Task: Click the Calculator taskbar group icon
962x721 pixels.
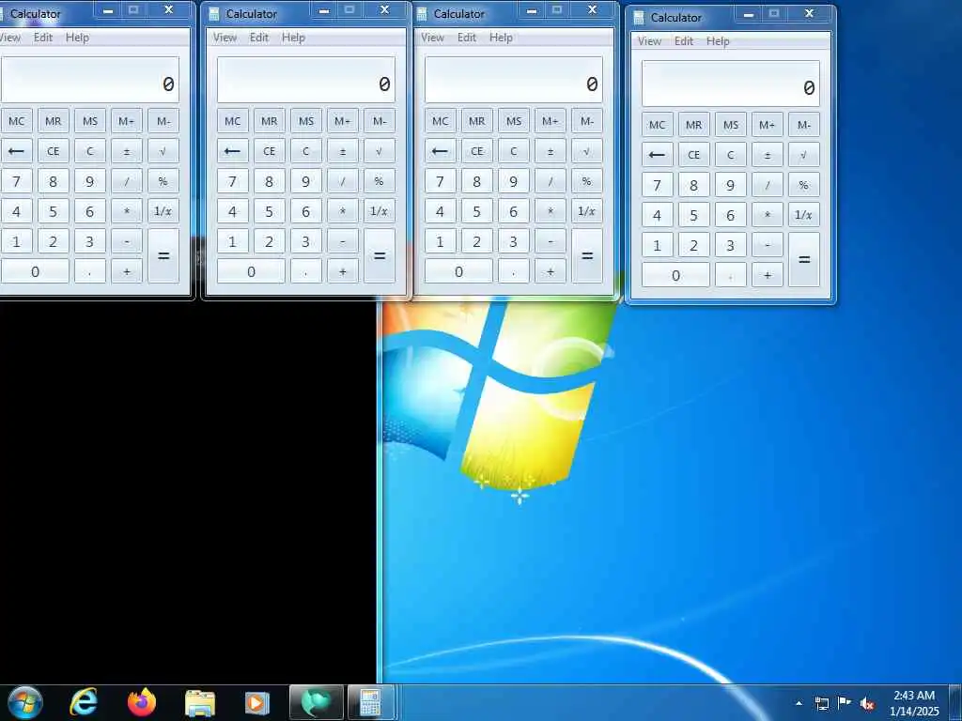Action: tap(370, 702)
